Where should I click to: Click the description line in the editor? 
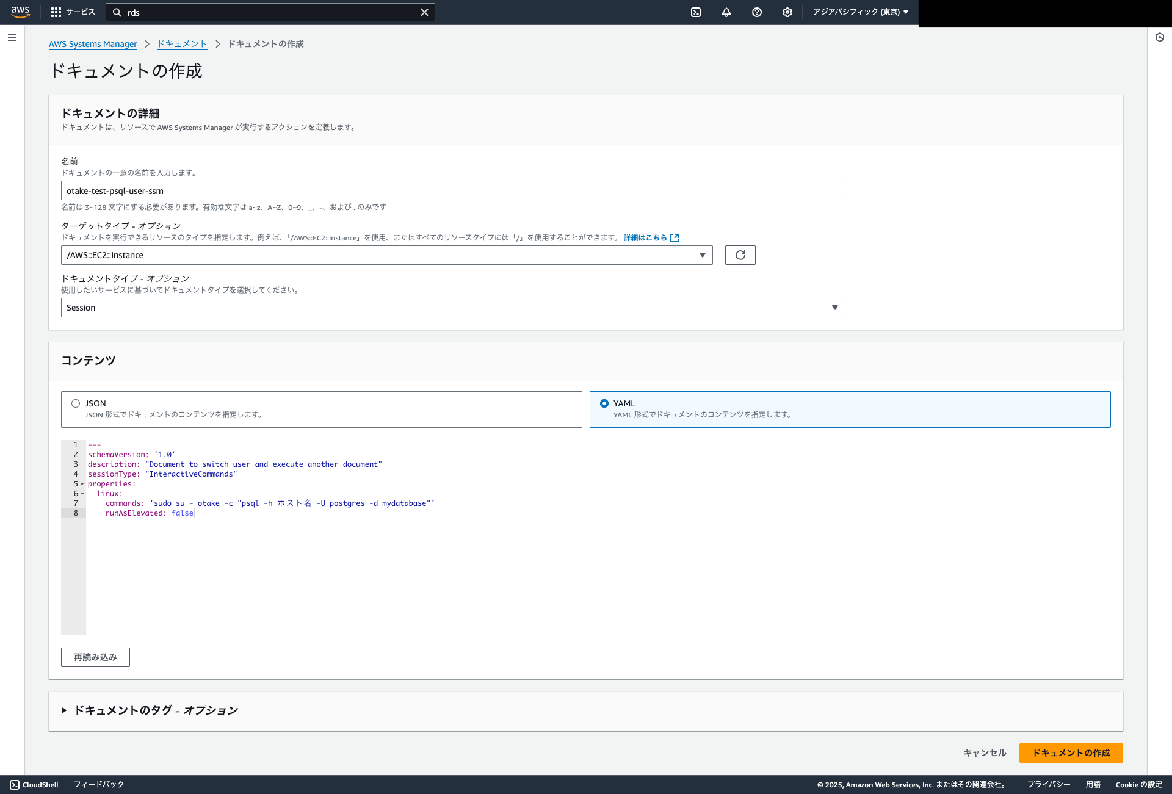tap(235, 464)
